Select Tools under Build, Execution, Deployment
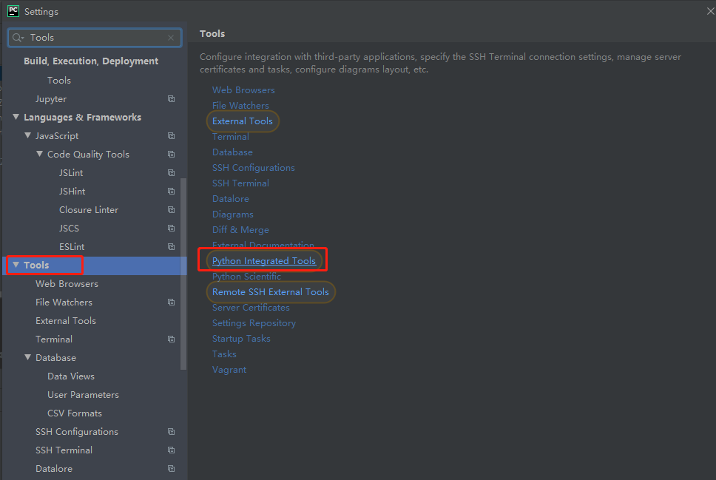This screenshot has width=716, height=480. (59, 81)
